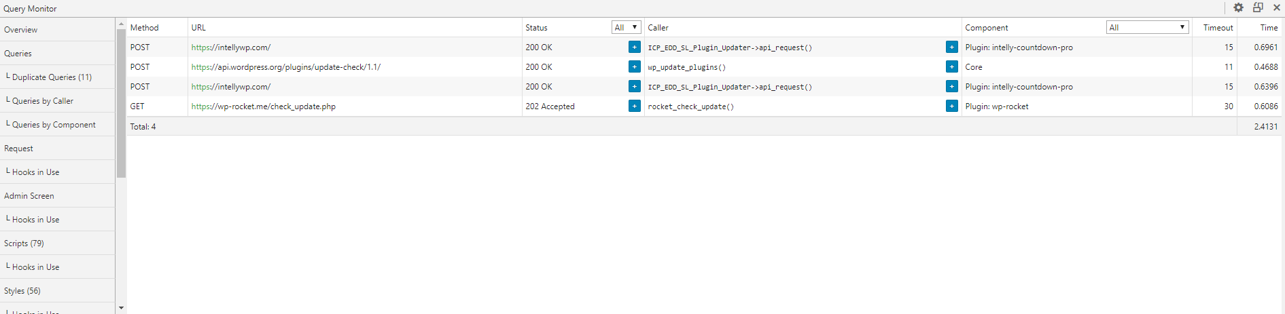
Task: Click the Timeout column header
Action: pos(1218,28)
